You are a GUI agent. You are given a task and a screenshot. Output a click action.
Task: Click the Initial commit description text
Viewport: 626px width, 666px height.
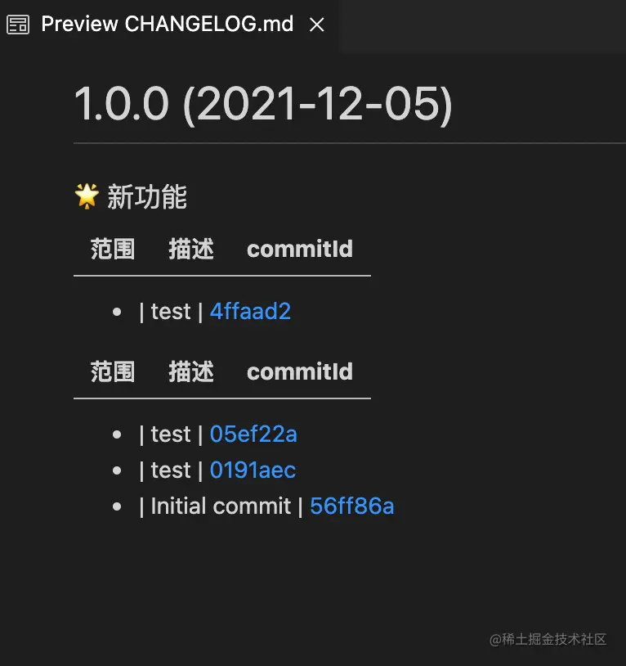click(221, 506)
